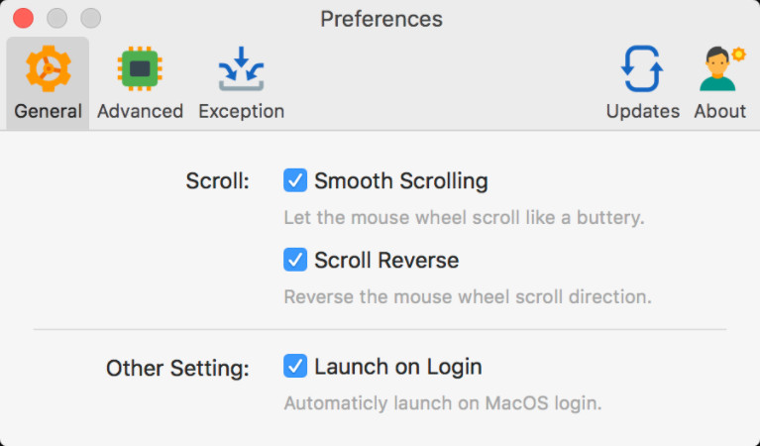The height and width of the screenshot is (446, 760).
Task: Show the About text label
Action: click(719, 111)
